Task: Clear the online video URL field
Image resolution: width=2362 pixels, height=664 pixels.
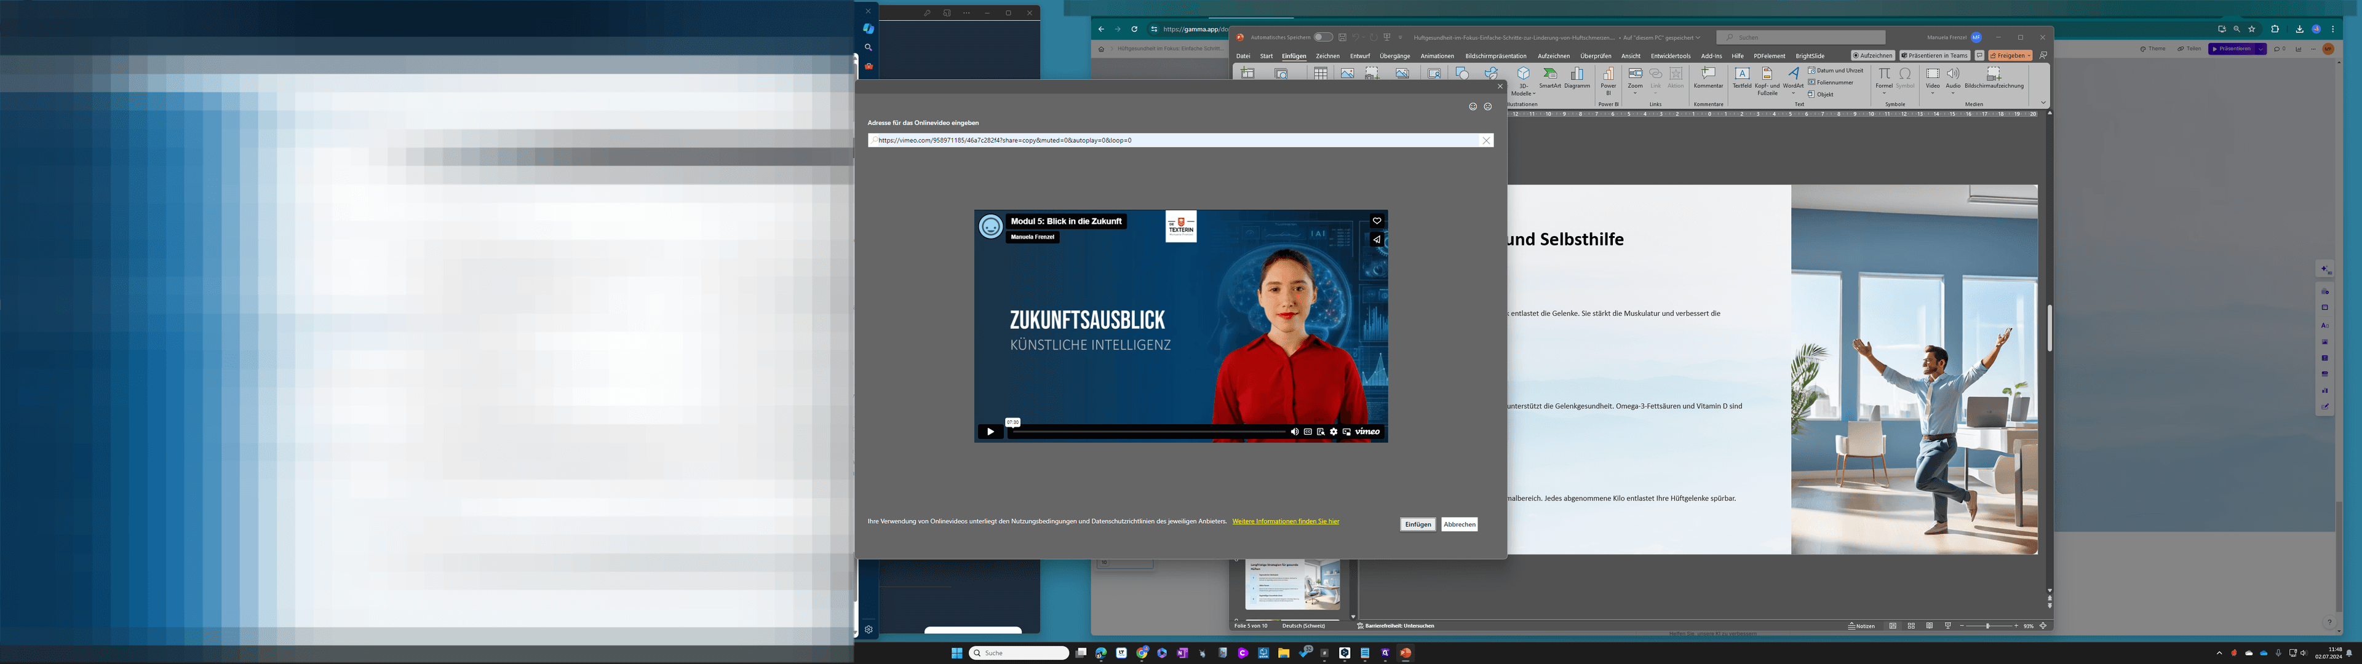Action: pos(1486,140)
